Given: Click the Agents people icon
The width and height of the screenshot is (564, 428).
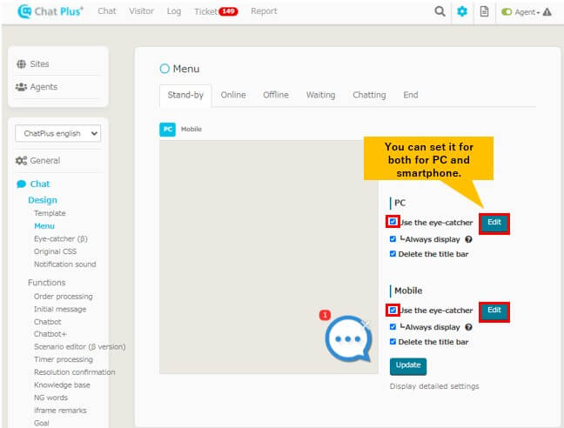Looking at the screenshot, I should click(x=21, y=87).
